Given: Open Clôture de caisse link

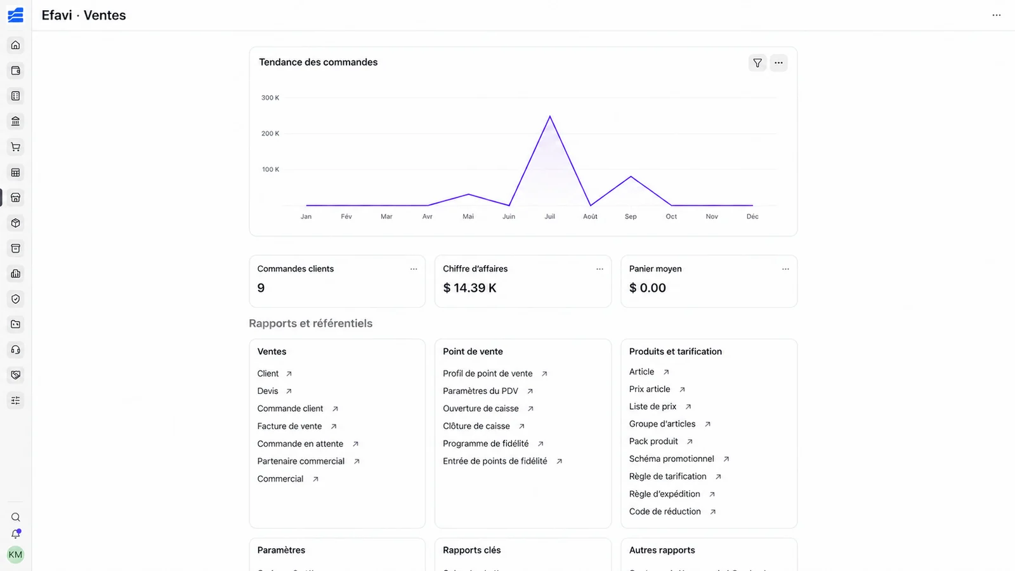Looking at the screenshot, I should tap(484, 426).
